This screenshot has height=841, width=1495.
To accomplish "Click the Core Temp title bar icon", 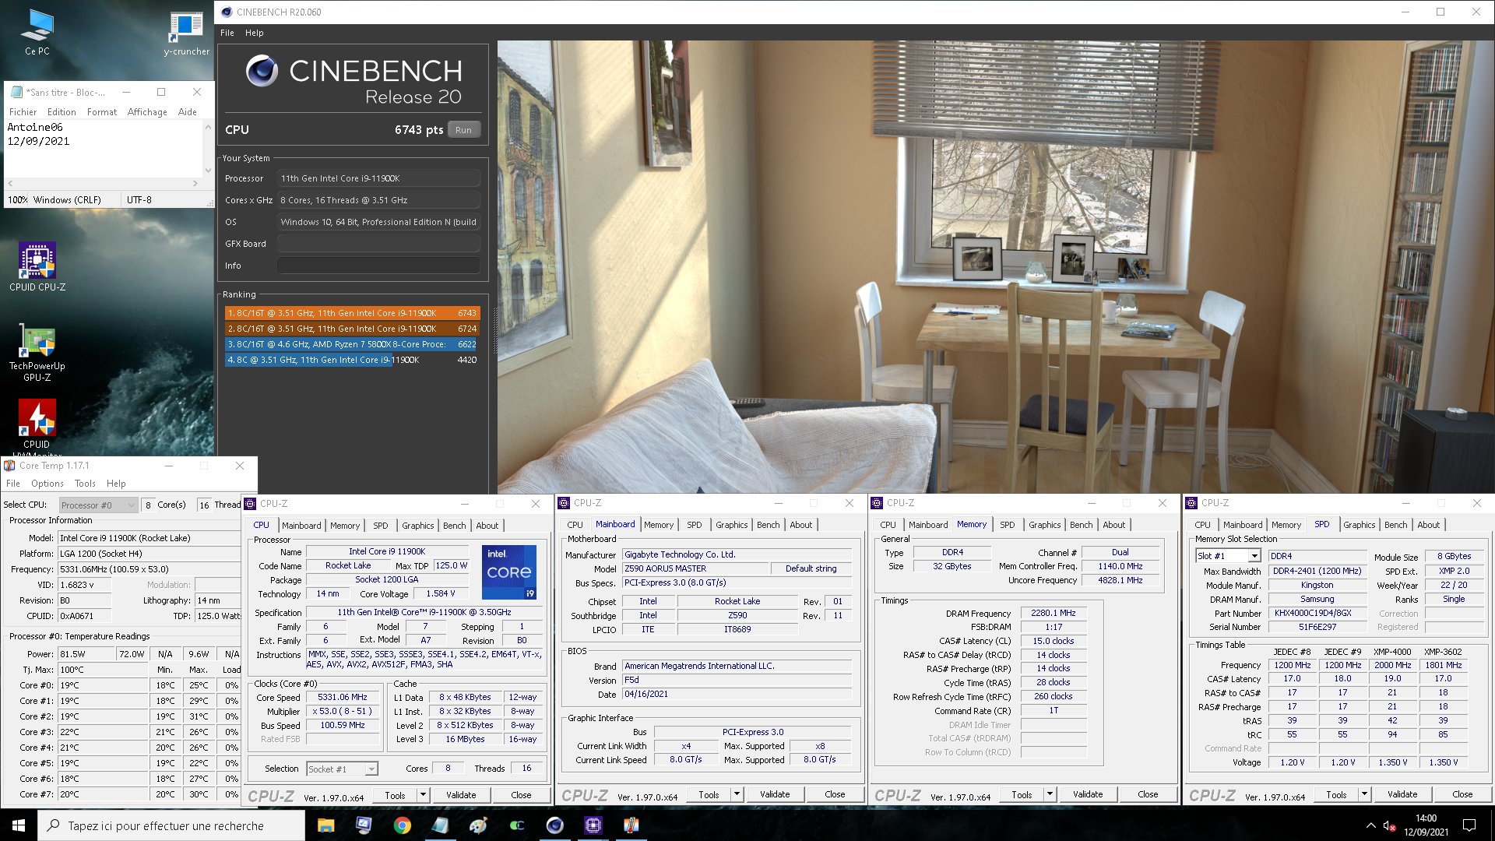I will [x=10, y=466].
